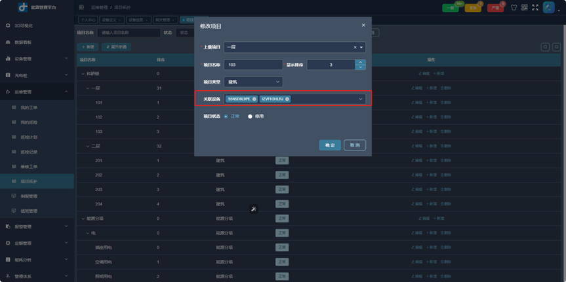Click the 我的工单 list icon

14,107
